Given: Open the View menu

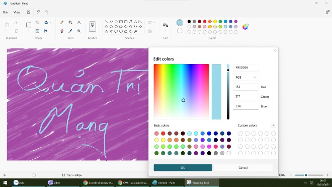Looking at the screenshot, I should pos(17,12).
